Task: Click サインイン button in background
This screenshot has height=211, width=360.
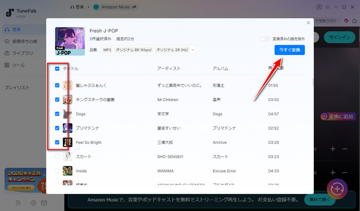Action: click(x=339, y=37)
